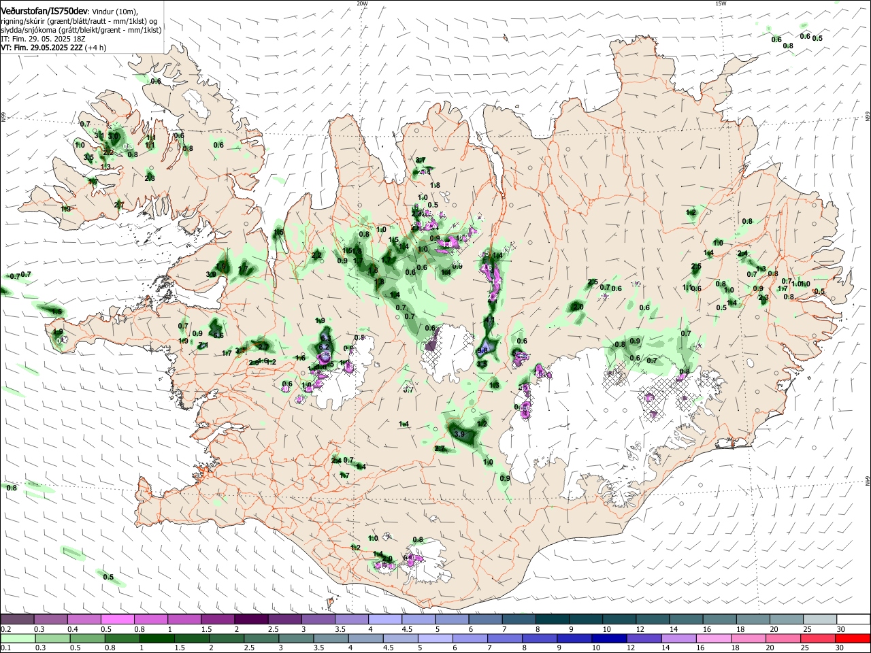The width and height of the screenshot is (871, 653).
Task: Click the top legend swatch between 0.2 and 0.3
Action: click(17, 619)
